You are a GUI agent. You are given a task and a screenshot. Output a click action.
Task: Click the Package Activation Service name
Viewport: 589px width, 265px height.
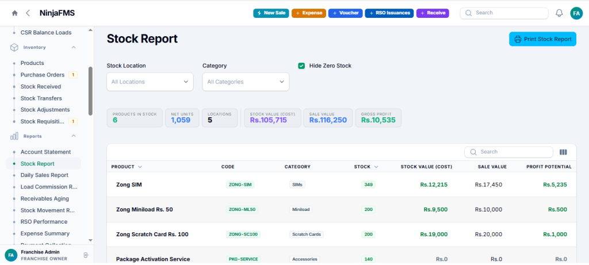pos(153,259)
